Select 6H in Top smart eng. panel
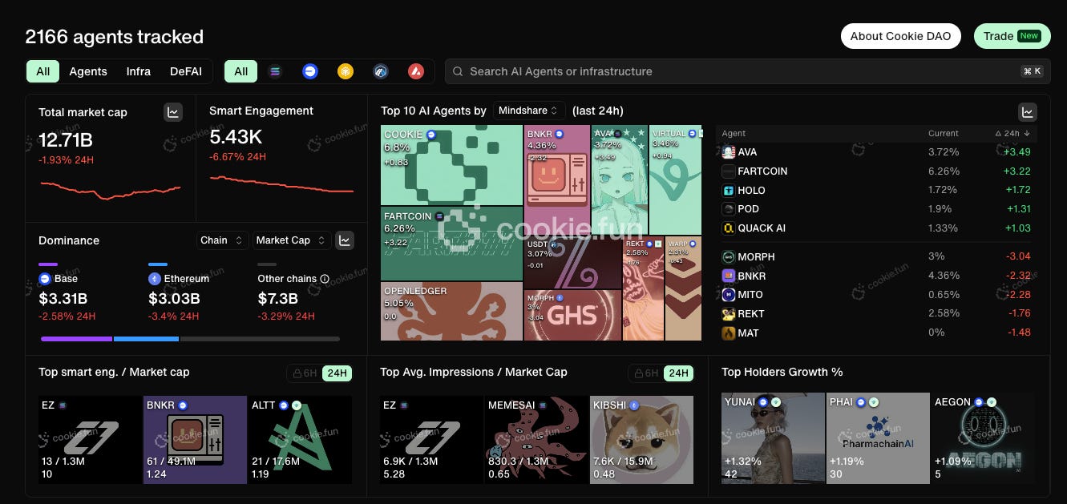 [x=305, y=373]
